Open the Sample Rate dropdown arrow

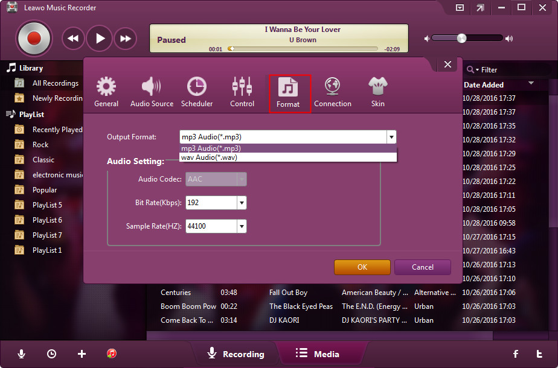click(x=242, y=226)
